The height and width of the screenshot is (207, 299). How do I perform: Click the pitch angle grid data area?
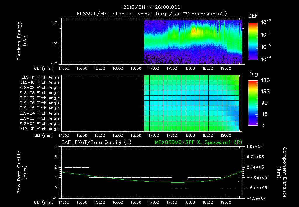point(192,103)
